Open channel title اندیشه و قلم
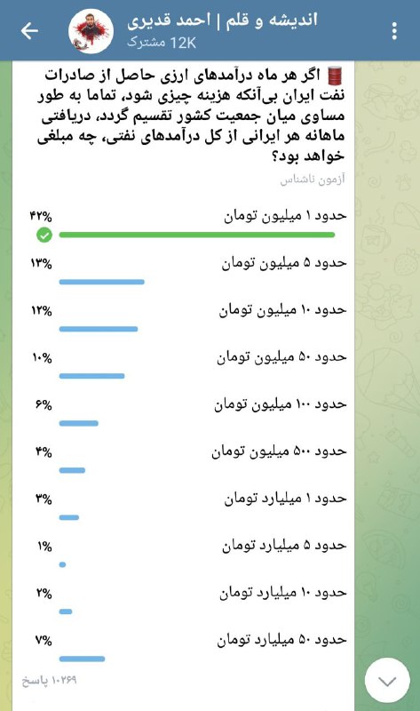420x711 pixels. 272,20
